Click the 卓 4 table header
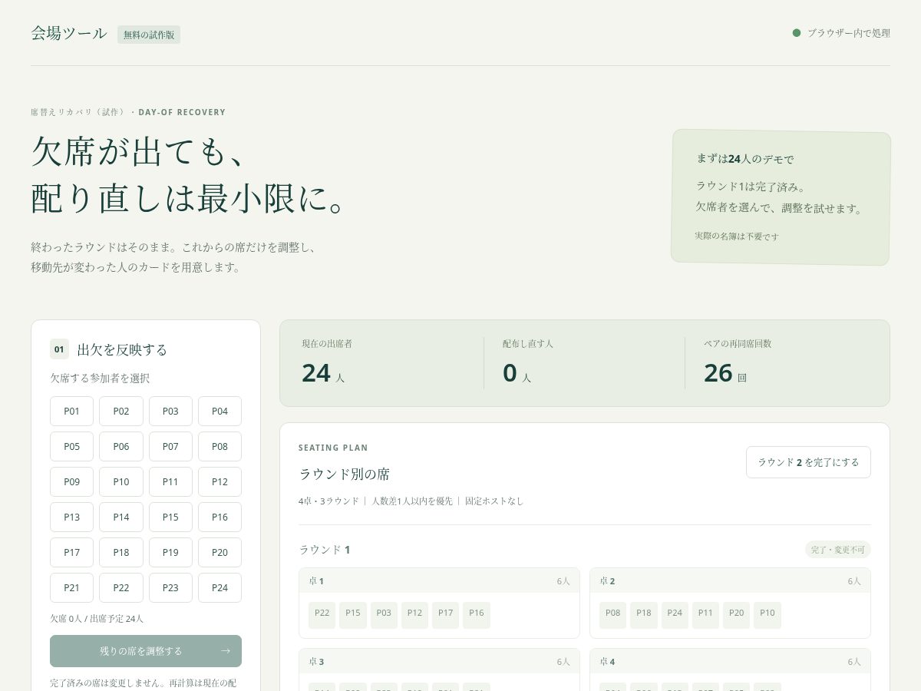Image resolution: width=921 pixels, height=691 pixels. coord(730,662)
